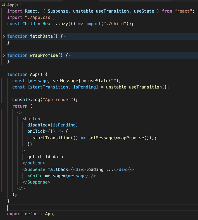Click "startTransition" in the const destructuring
This screenshot has height=220, width=198.
[49, 87]
